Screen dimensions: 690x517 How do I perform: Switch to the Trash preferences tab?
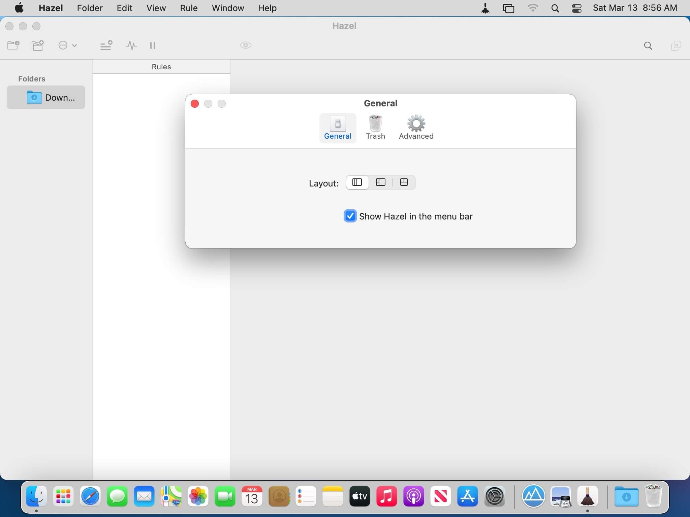click(375, 128)
